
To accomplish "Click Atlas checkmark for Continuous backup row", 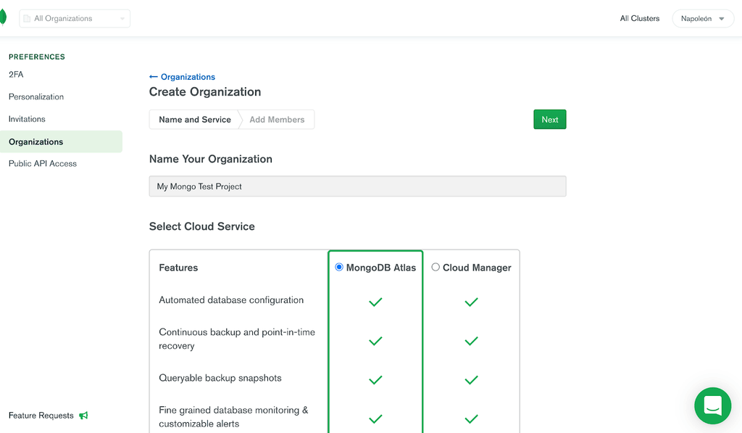I will 375,340.
